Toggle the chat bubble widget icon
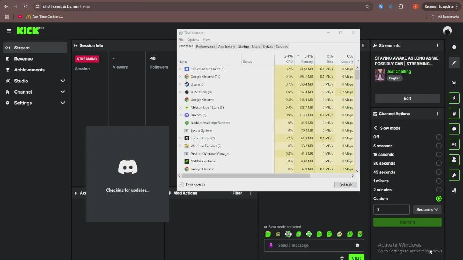This screenshot has height=260, width=463. click(x=454, y=129)
